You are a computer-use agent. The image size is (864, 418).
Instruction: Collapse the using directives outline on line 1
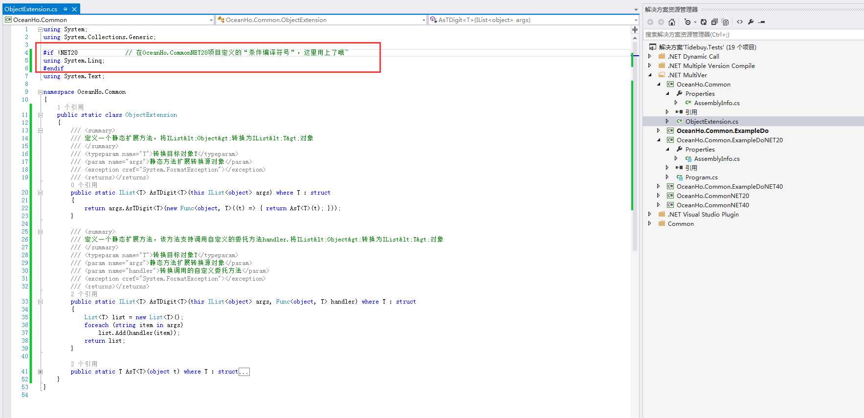point(40,29)
